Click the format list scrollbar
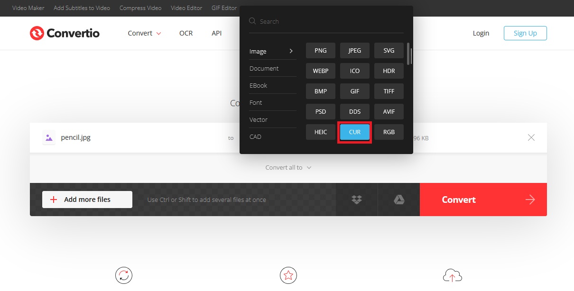 click(408, 54)
